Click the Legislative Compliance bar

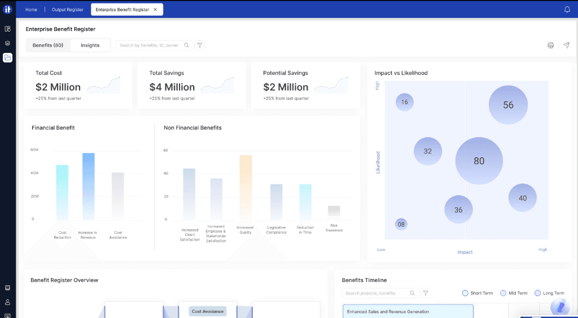(x=277, y=202)
